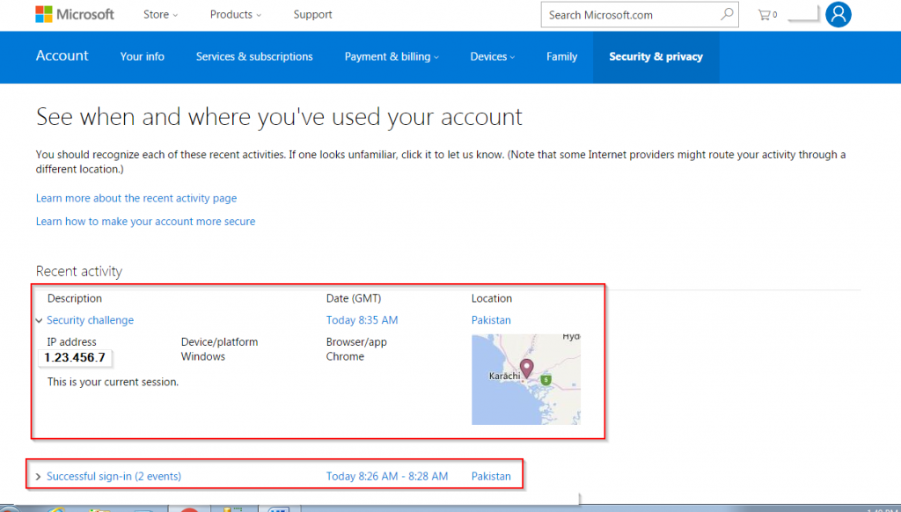Click inside the Search Microsoft.com field
This screenshot has height=512, width=901.
click(629, 15)
